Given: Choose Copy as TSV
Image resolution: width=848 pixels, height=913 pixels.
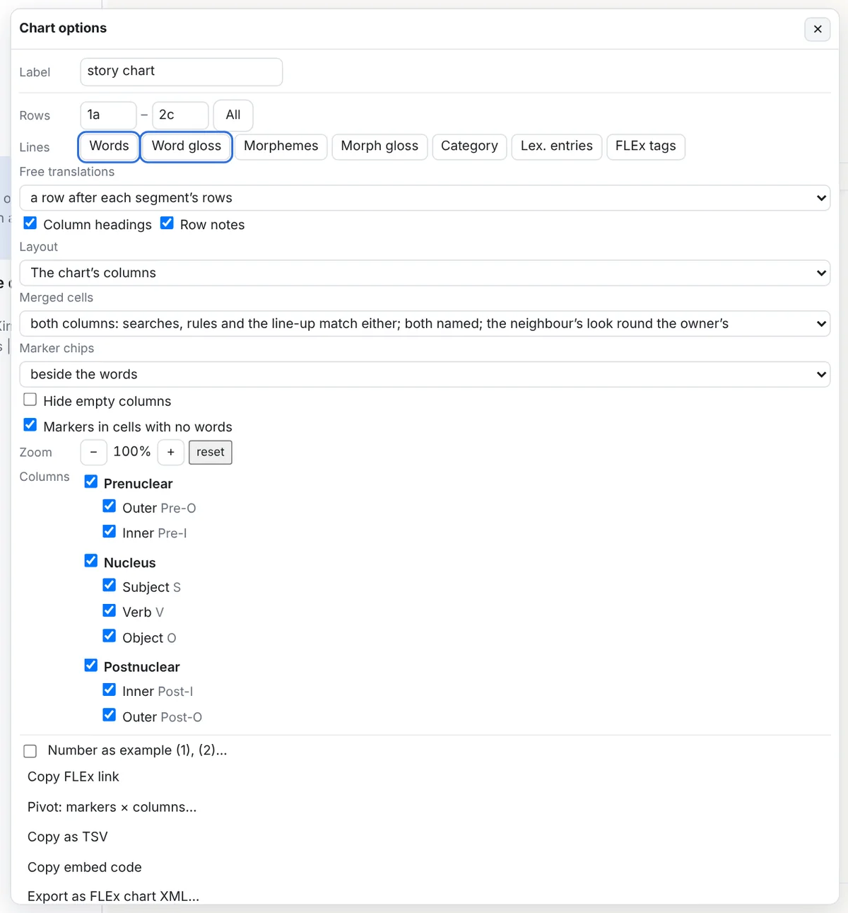Looking at the screenshot, I should coord(68,837).
